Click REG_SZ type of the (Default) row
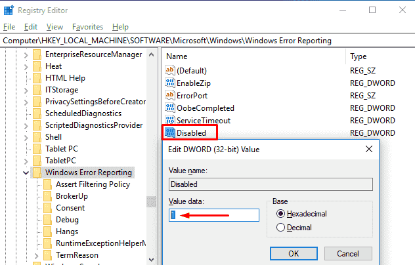 [x=362, y=71]
